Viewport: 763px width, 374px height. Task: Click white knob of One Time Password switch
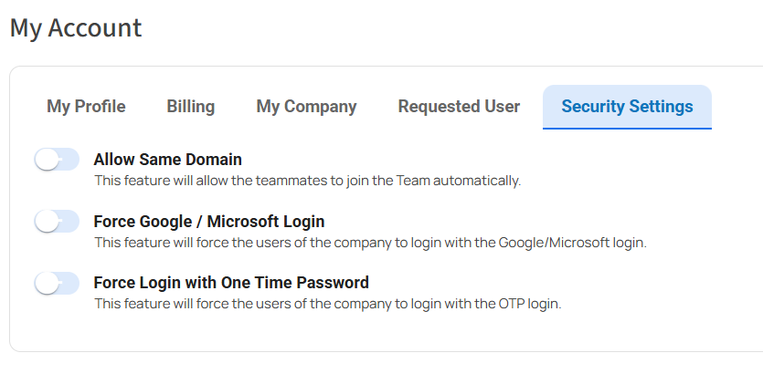click(48, 283)
